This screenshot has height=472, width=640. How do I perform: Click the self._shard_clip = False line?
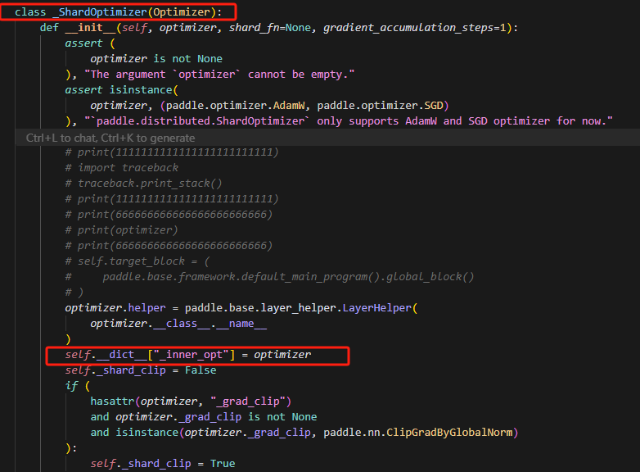tap(141, 370)
